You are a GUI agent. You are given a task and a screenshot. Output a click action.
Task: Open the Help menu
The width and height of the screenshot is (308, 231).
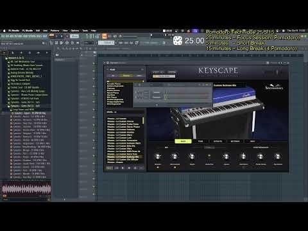94,31
